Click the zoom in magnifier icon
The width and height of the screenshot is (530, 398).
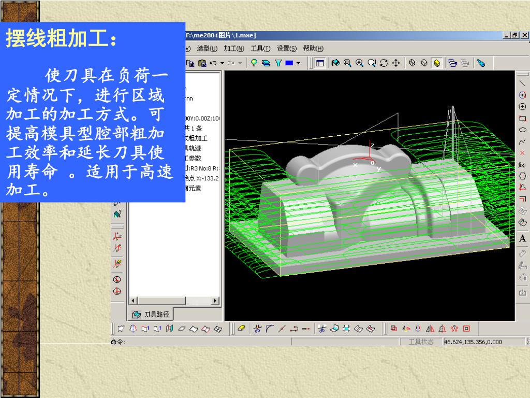pyautogui.click(x=360, y=63)
